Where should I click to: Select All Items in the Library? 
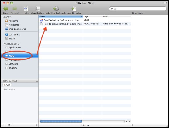click(x=13, y=21)
